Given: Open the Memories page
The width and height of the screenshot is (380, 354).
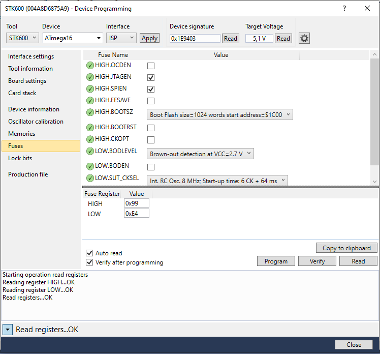Looking at the screenshot, I should [21, 134].
